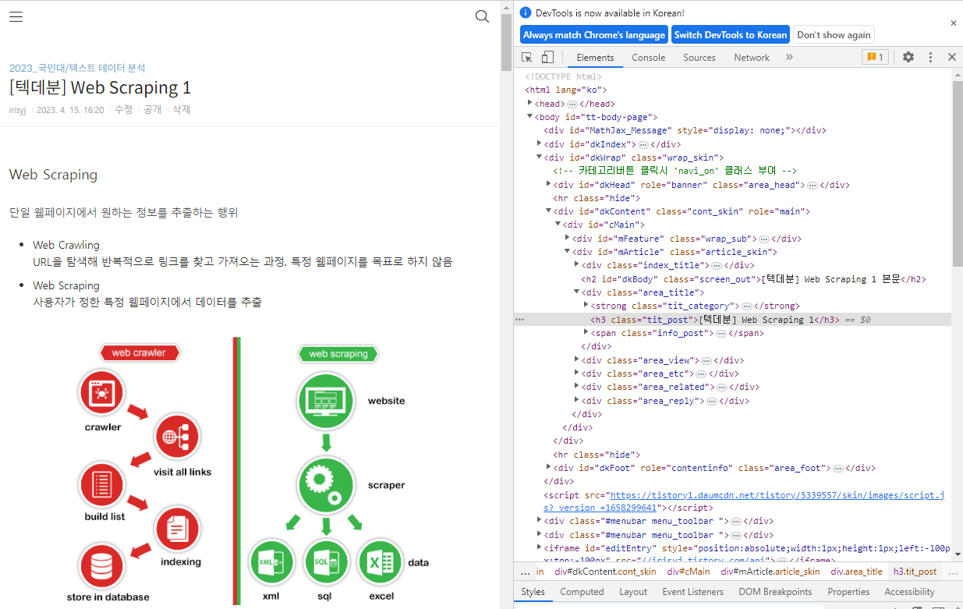Open the issues warning badge
963x609 pixels.
click(x=874, y=57)
